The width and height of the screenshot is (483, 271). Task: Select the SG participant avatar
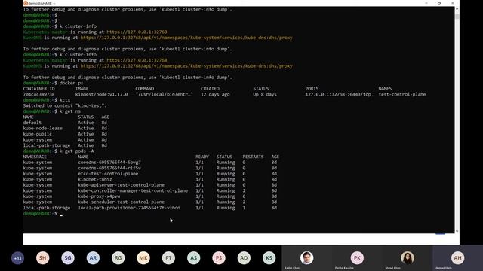(68, 258)
